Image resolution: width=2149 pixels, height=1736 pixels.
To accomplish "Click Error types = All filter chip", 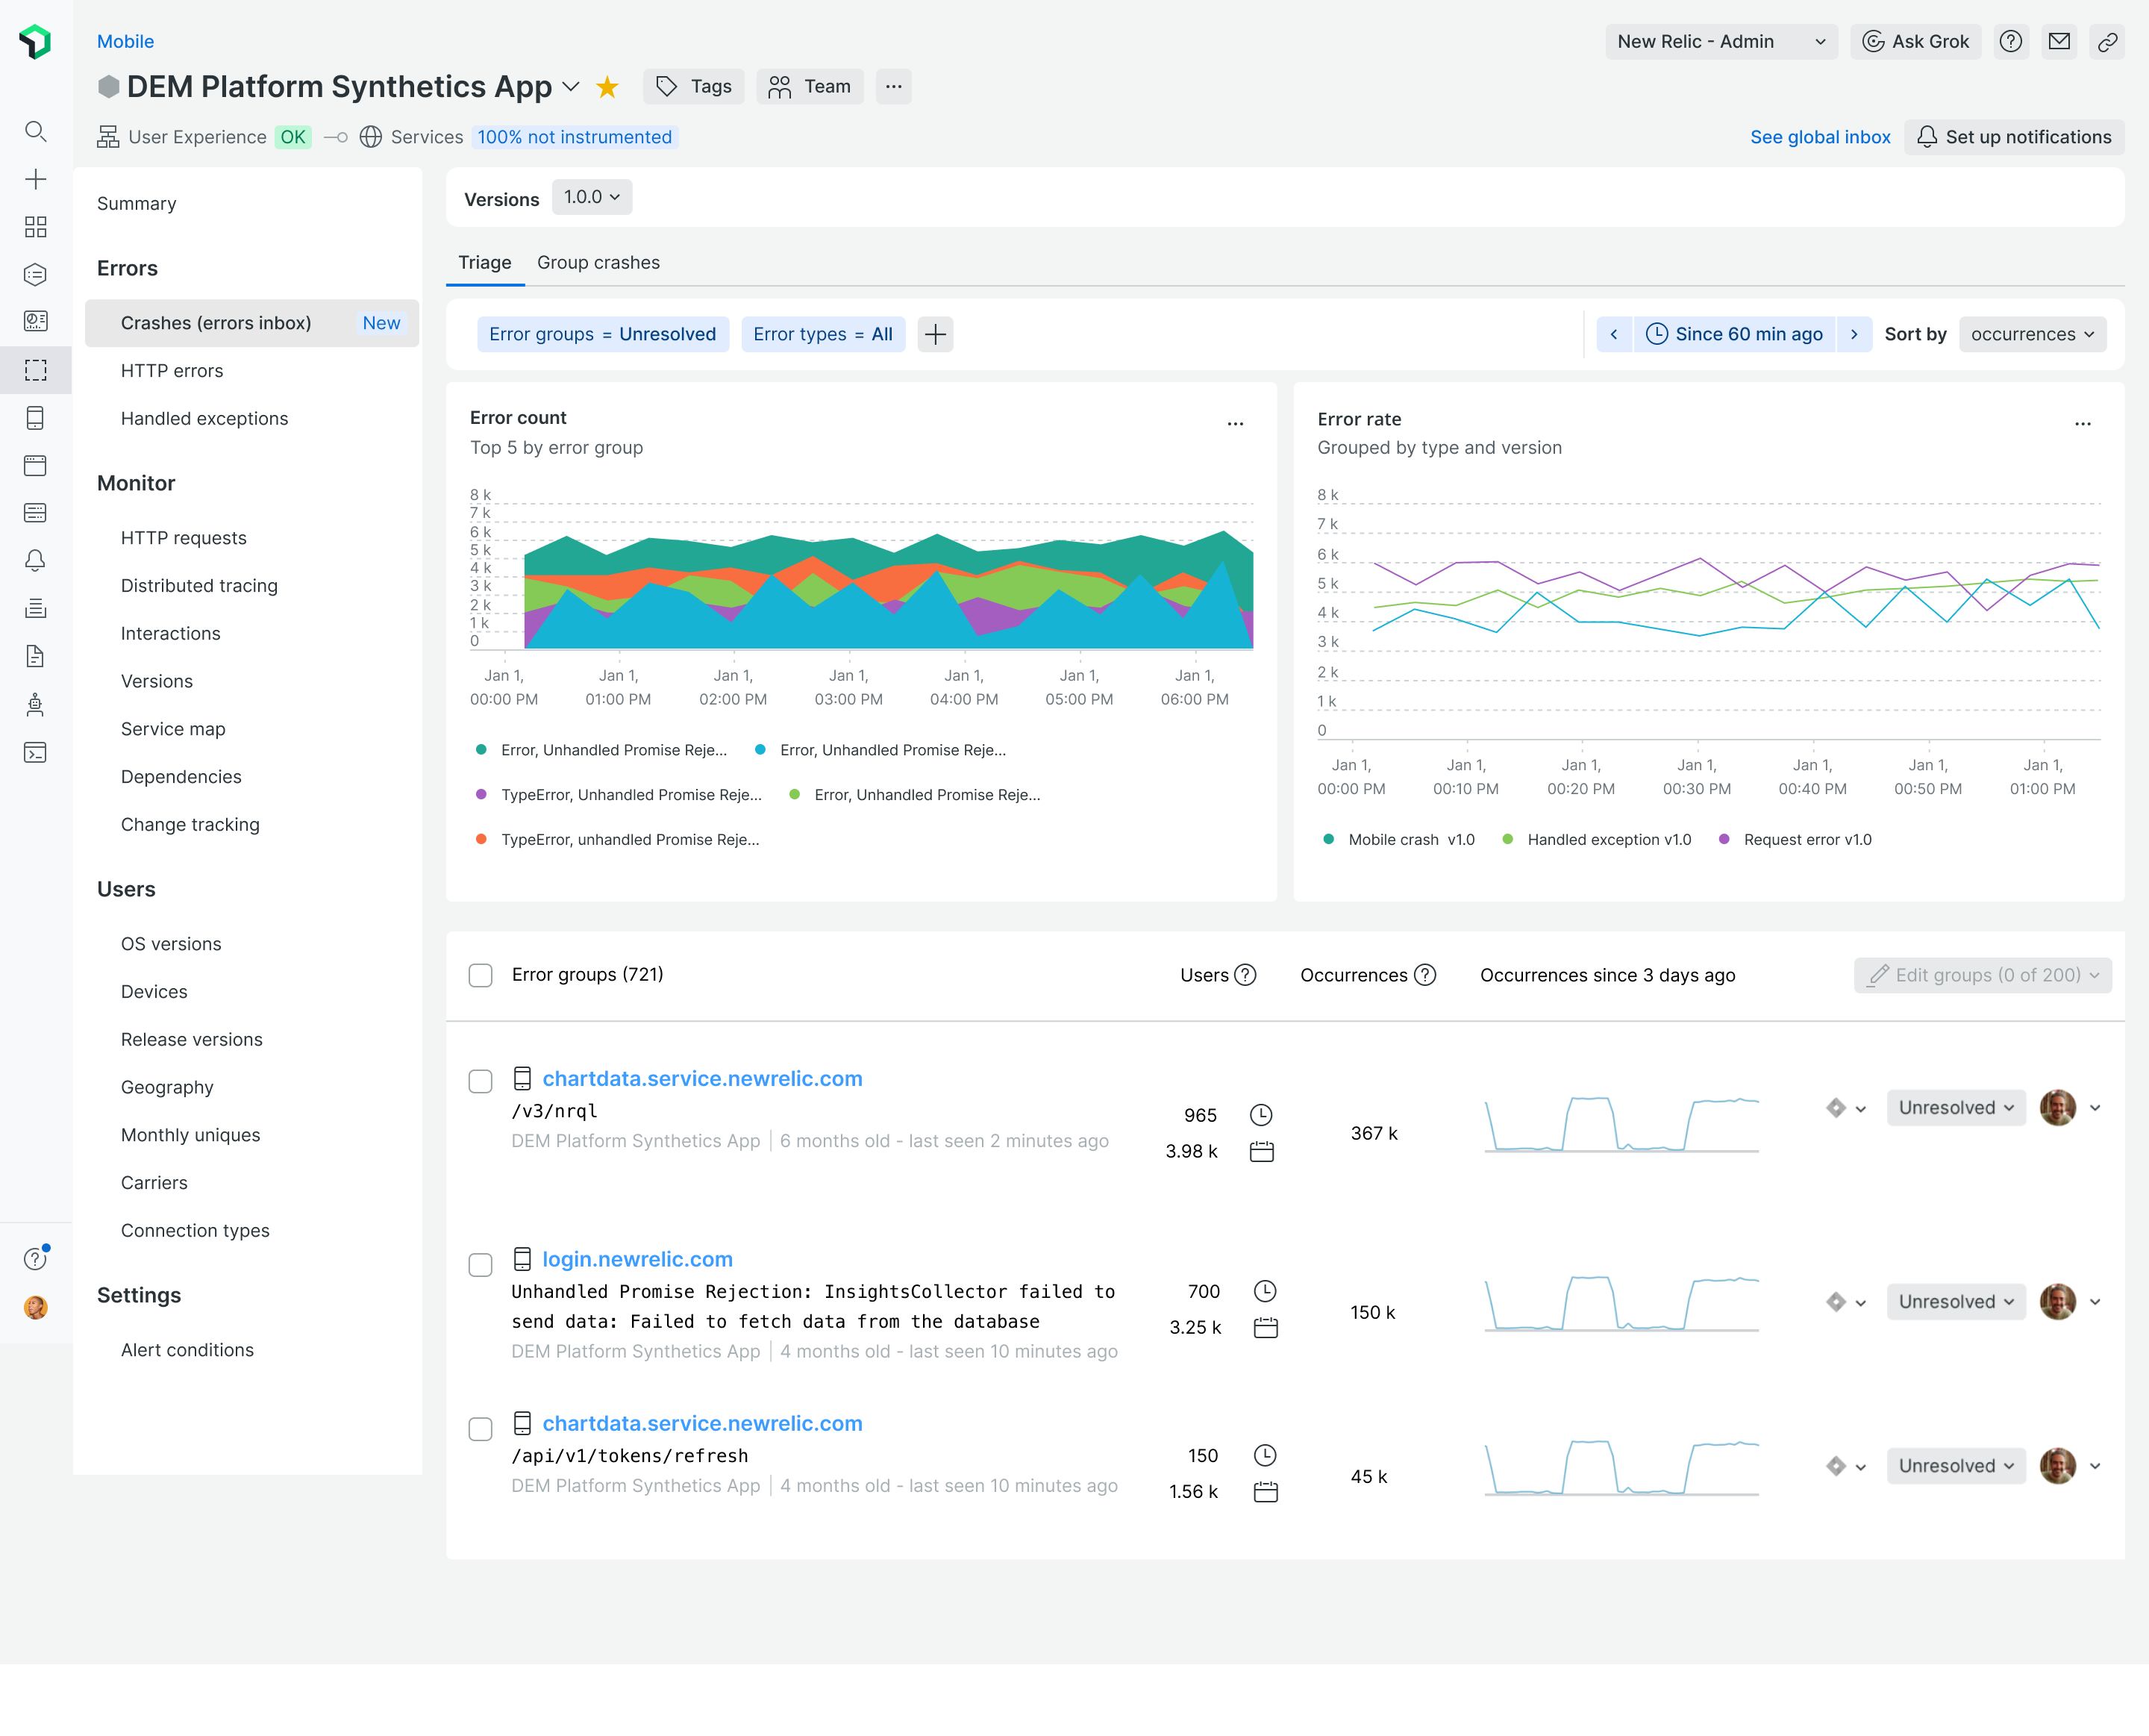I will coord(822,334).
